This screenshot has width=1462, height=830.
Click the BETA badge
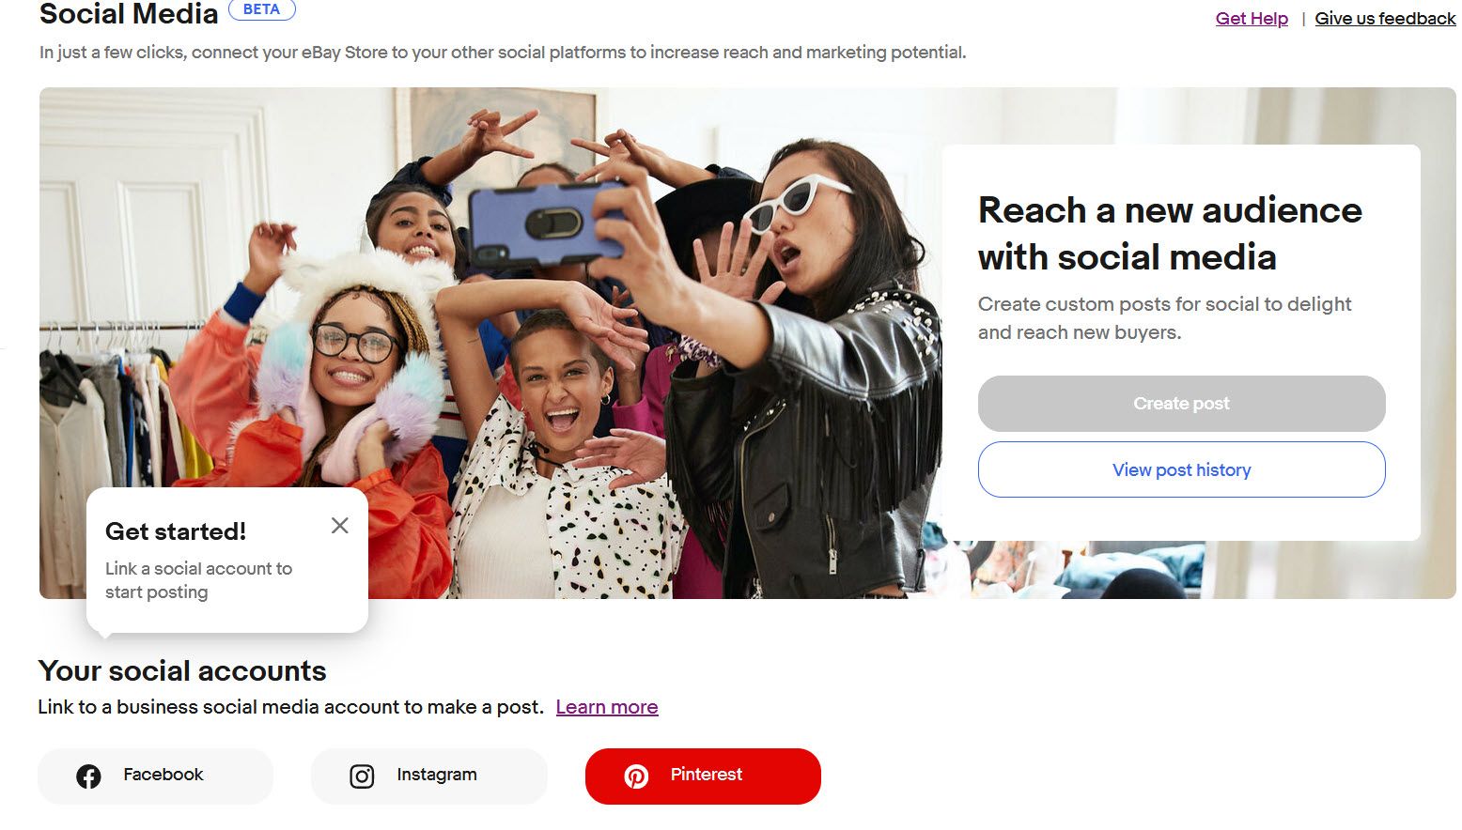click(262, 9)
